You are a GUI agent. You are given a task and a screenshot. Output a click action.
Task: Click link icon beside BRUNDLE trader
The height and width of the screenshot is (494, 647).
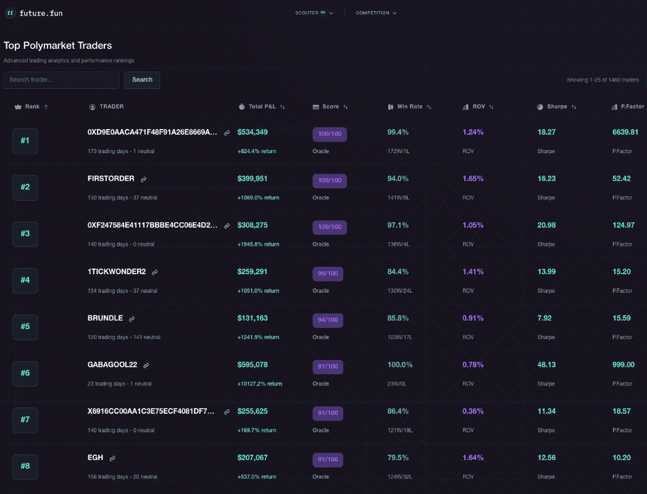131,319
